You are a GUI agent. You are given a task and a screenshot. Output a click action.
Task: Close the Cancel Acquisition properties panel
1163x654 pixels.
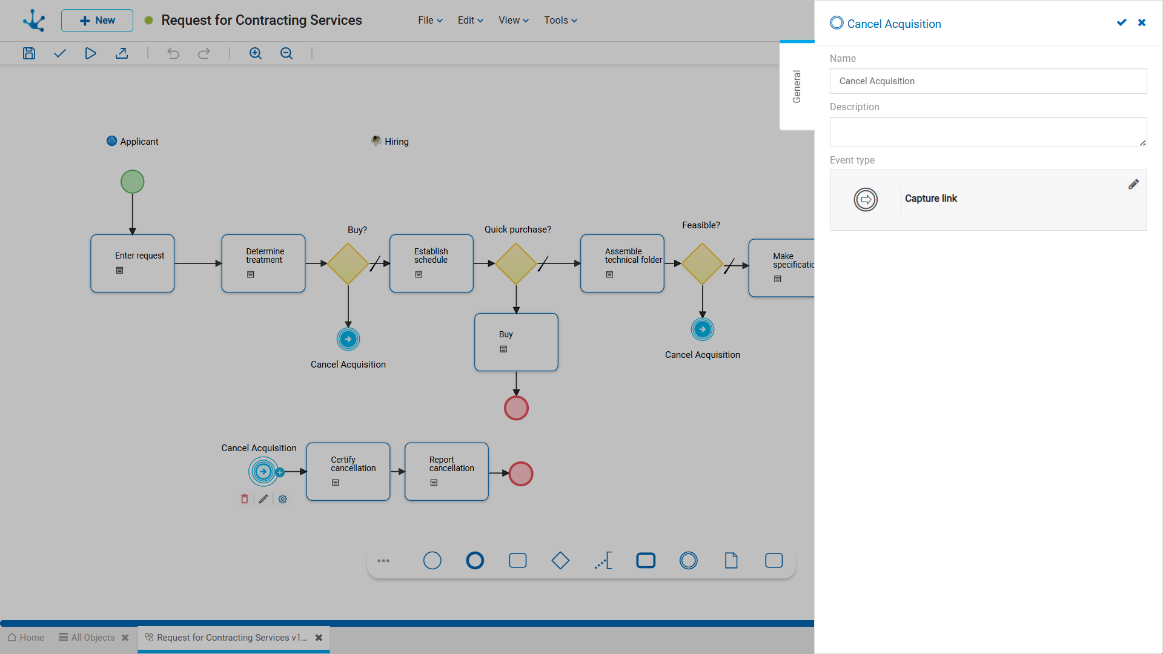[1142, 22]
